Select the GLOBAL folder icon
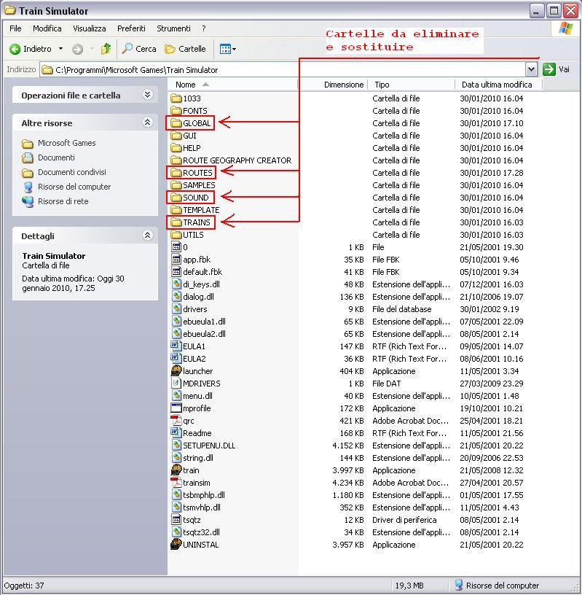This screenshot has height=595, width=582. [176, 123]
